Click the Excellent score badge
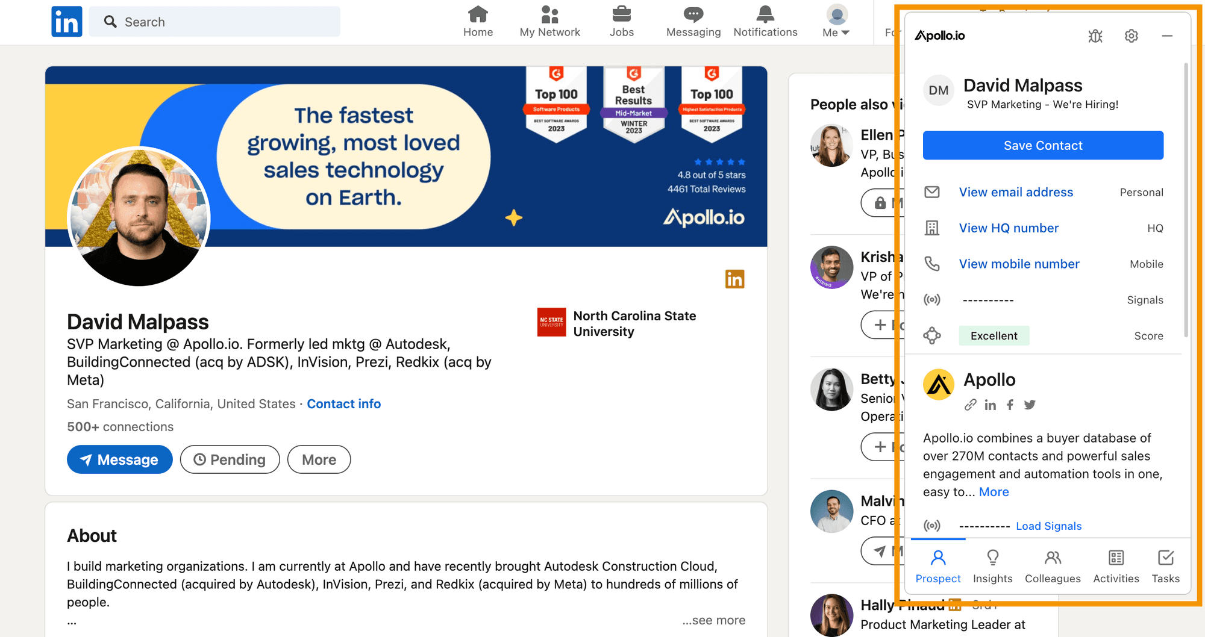Viewport: 1205px width, 637px height. tap(994, 335)
